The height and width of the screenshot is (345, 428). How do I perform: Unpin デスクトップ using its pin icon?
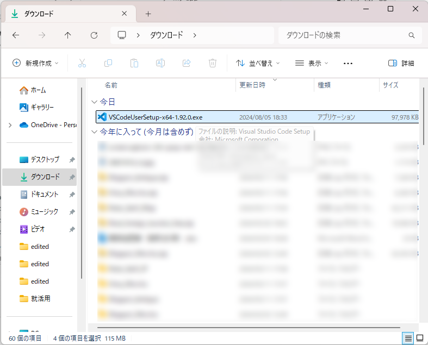point(72,160)
